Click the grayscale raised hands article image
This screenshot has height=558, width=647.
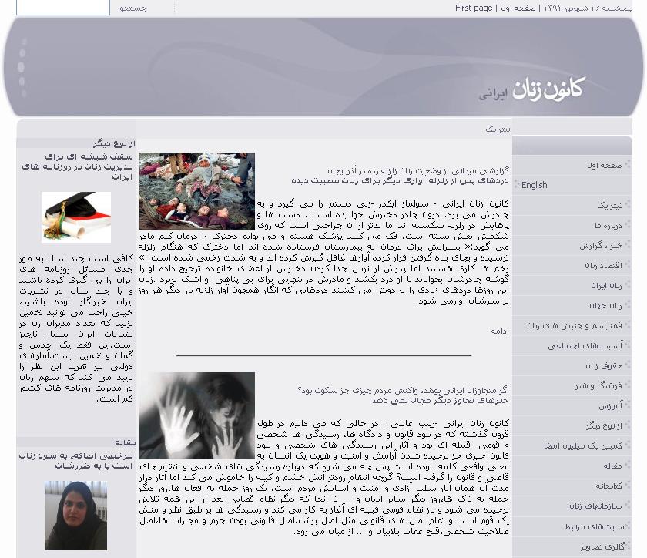click(197, 415)
